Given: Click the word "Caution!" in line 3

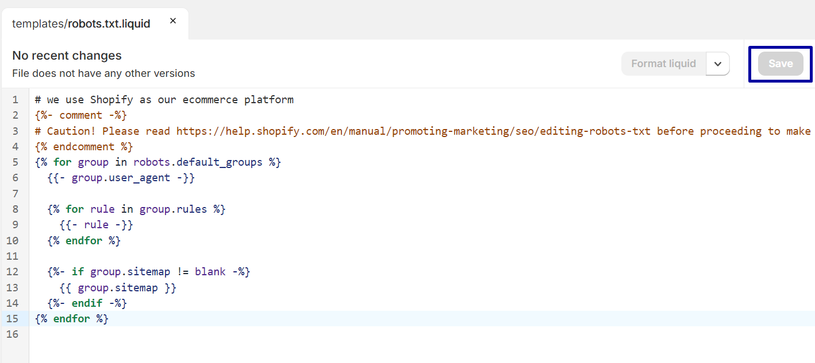Looking at the screenshot, I should point(72,131).
